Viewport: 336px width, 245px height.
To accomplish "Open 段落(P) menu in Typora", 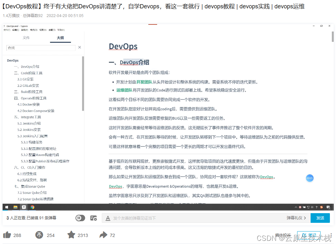I will 24,30.
